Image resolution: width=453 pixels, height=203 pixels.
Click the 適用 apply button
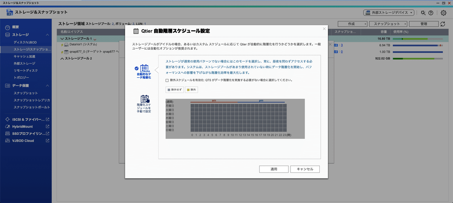pyautogui.click(x=274, y=169)
